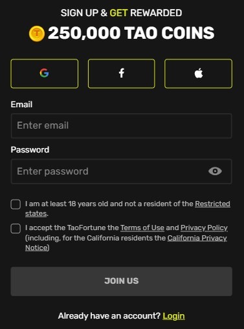The width and height of the screenshot is (244, 329).
Task: Click the 250,000 TAO COINS heading
Action: [131, 33]
